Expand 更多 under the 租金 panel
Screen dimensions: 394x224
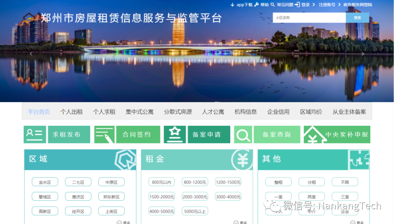coord(240,222)
